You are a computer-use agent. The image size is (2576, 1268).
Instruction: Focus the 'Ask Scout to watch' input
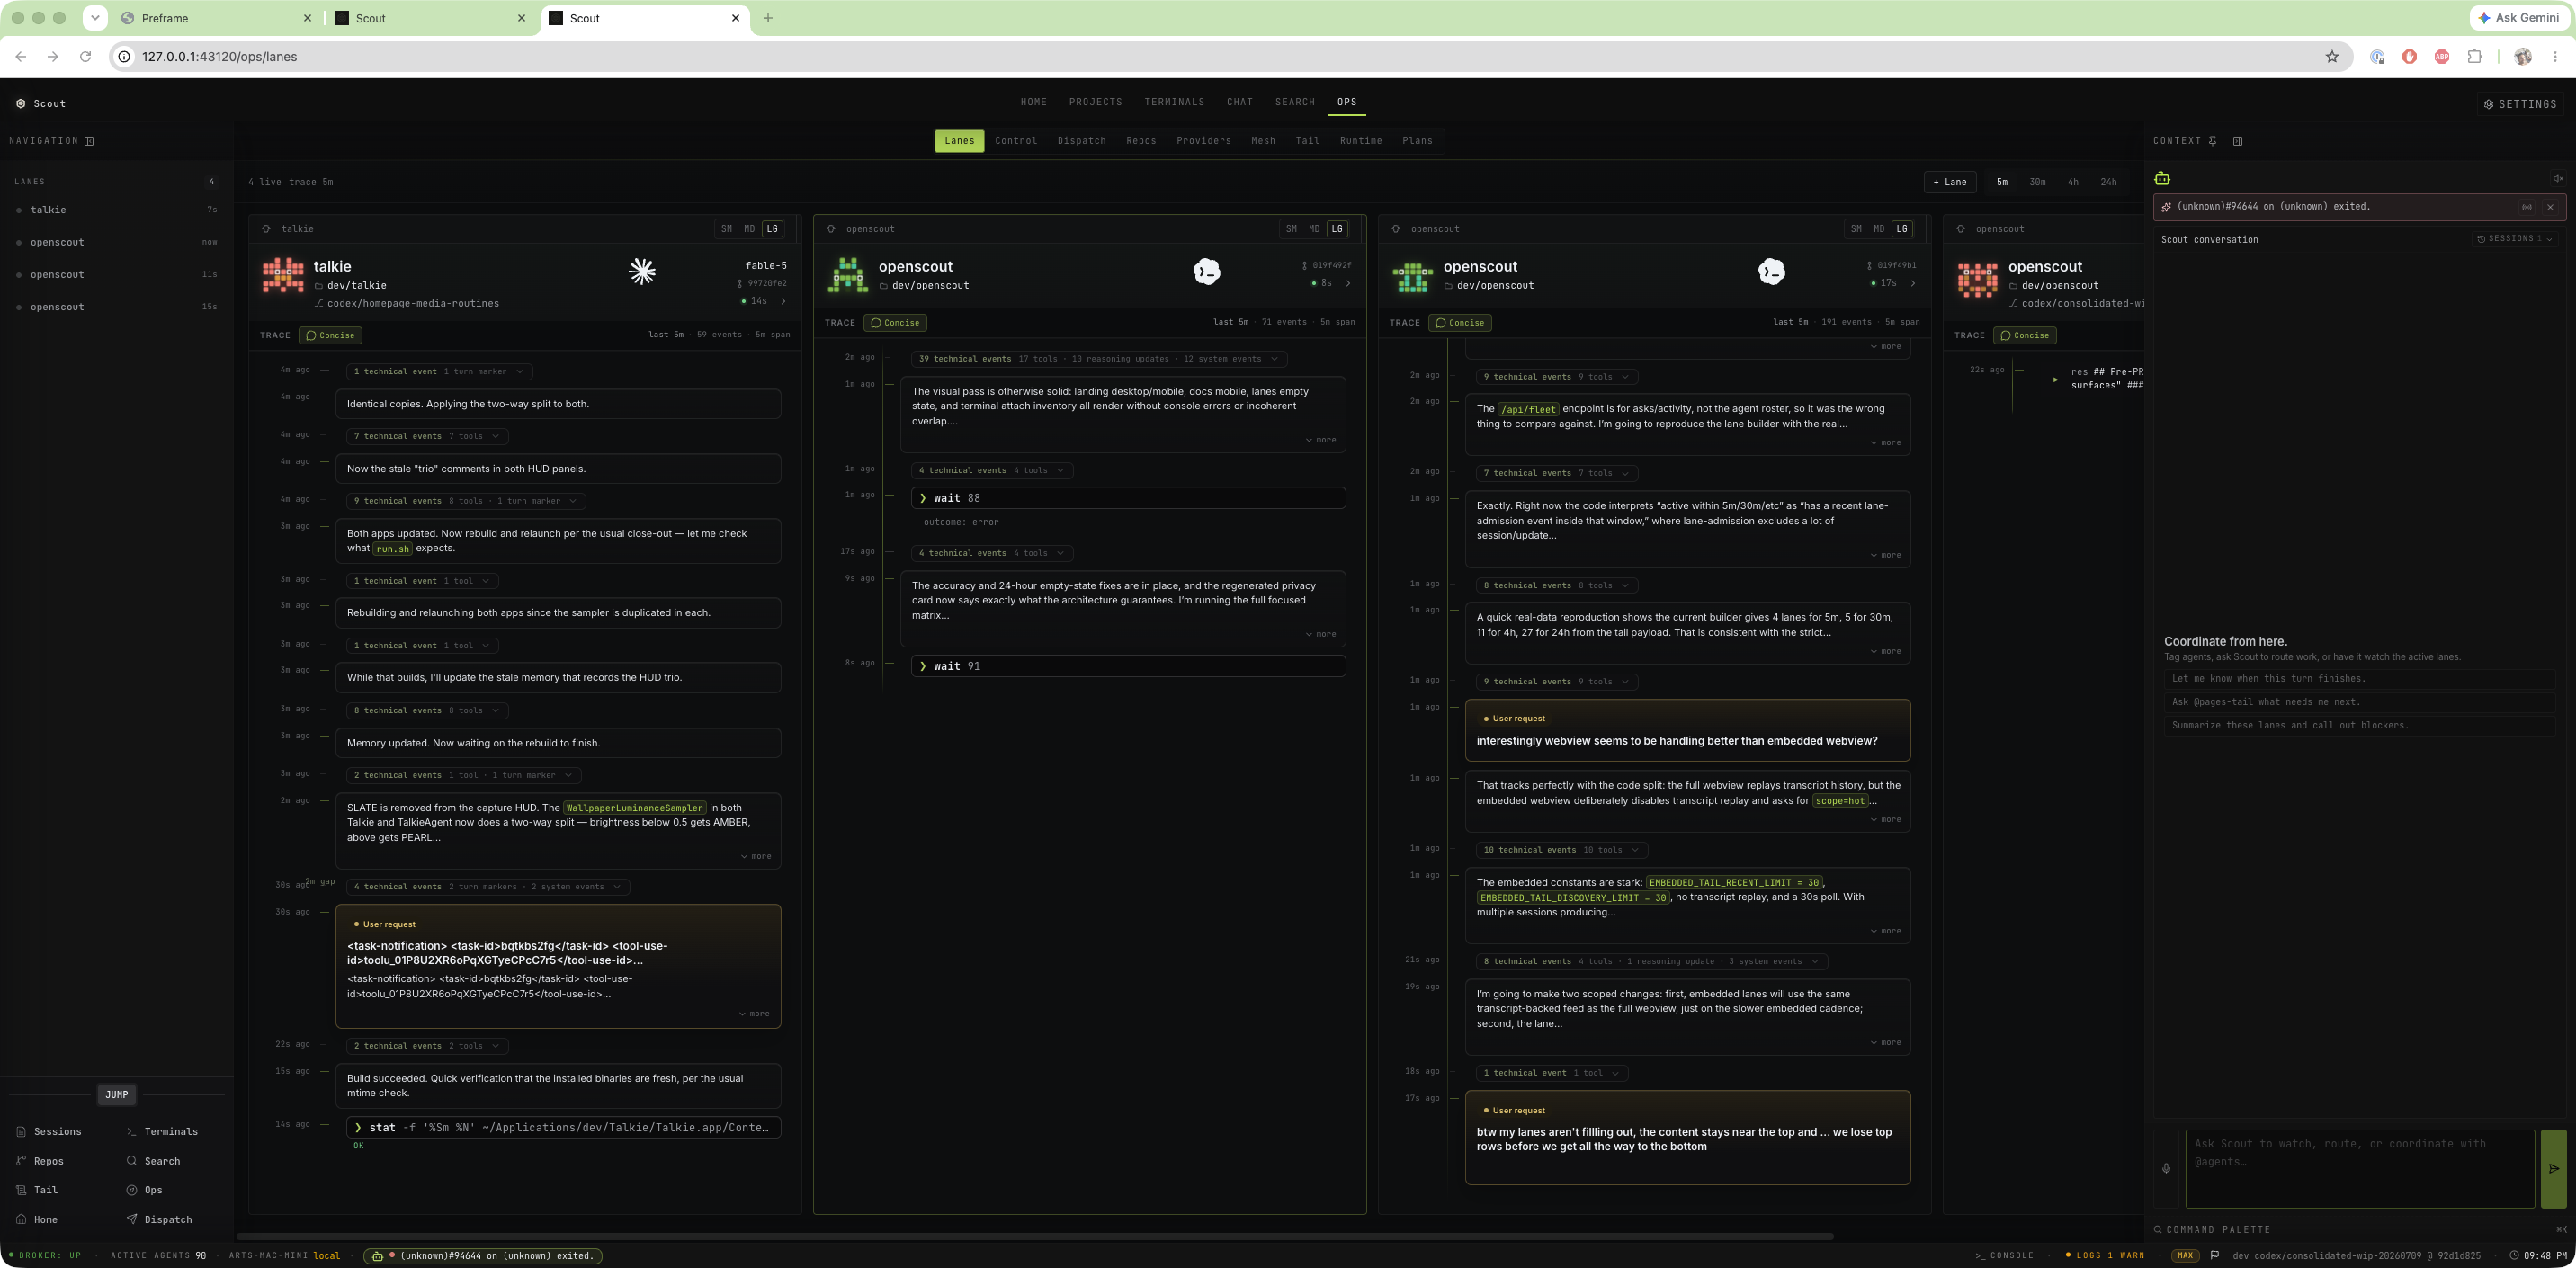pyautogui.click(x=2360, y=1169)
